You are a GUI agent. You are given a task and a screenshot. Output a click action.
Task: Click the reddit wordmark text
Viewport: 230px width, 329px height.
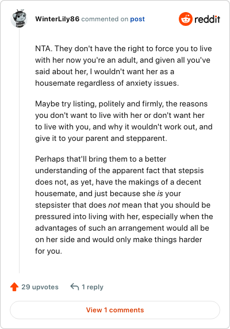pyautogui.click(x=207, y=20)
